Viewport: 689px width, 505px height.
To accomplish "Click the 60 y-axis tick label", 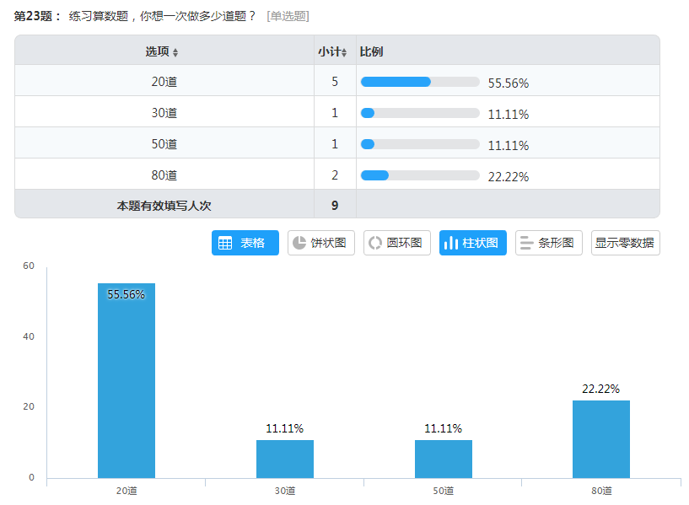I will click(x=29, y=266).
